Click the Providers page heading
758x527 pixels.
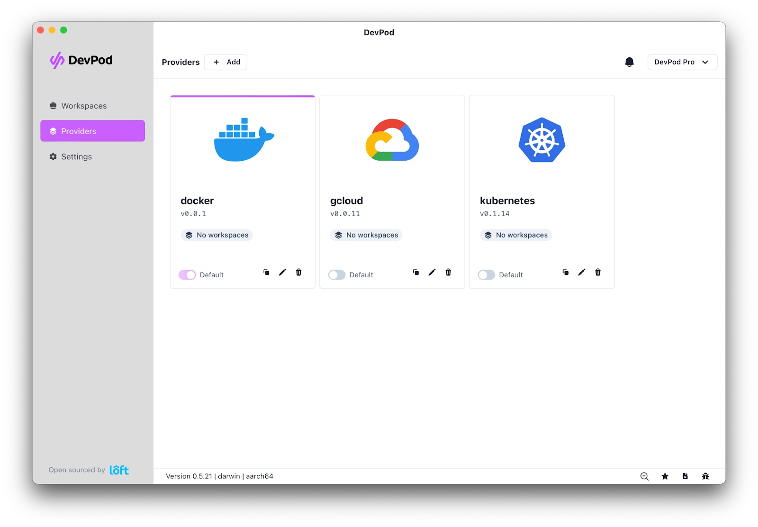[x=180, y=62]
